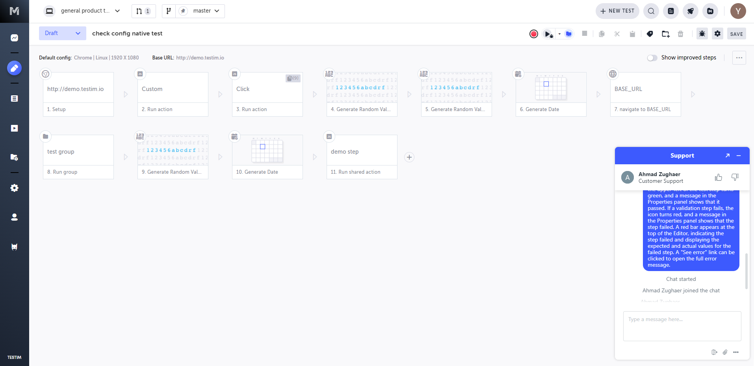Click the rocket icon in header
The height and width of the screenshot is (366, 754).
(691, 11)
